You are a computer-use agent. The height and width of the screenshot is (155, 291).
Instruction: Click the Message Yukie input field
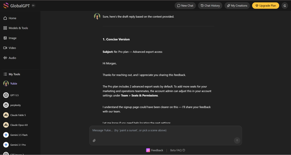pyautogui.click(x=166, y=130)
